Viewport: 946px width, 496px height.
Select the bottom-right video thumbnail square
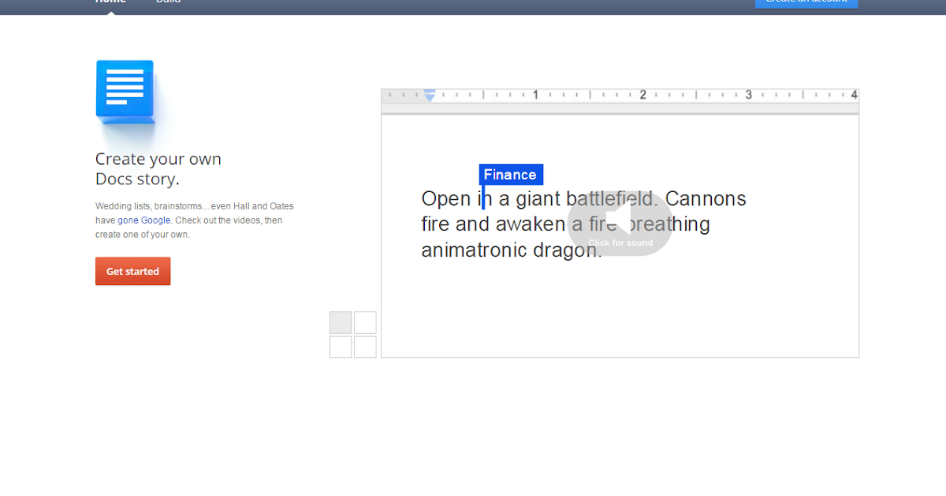tap(365, 346)
